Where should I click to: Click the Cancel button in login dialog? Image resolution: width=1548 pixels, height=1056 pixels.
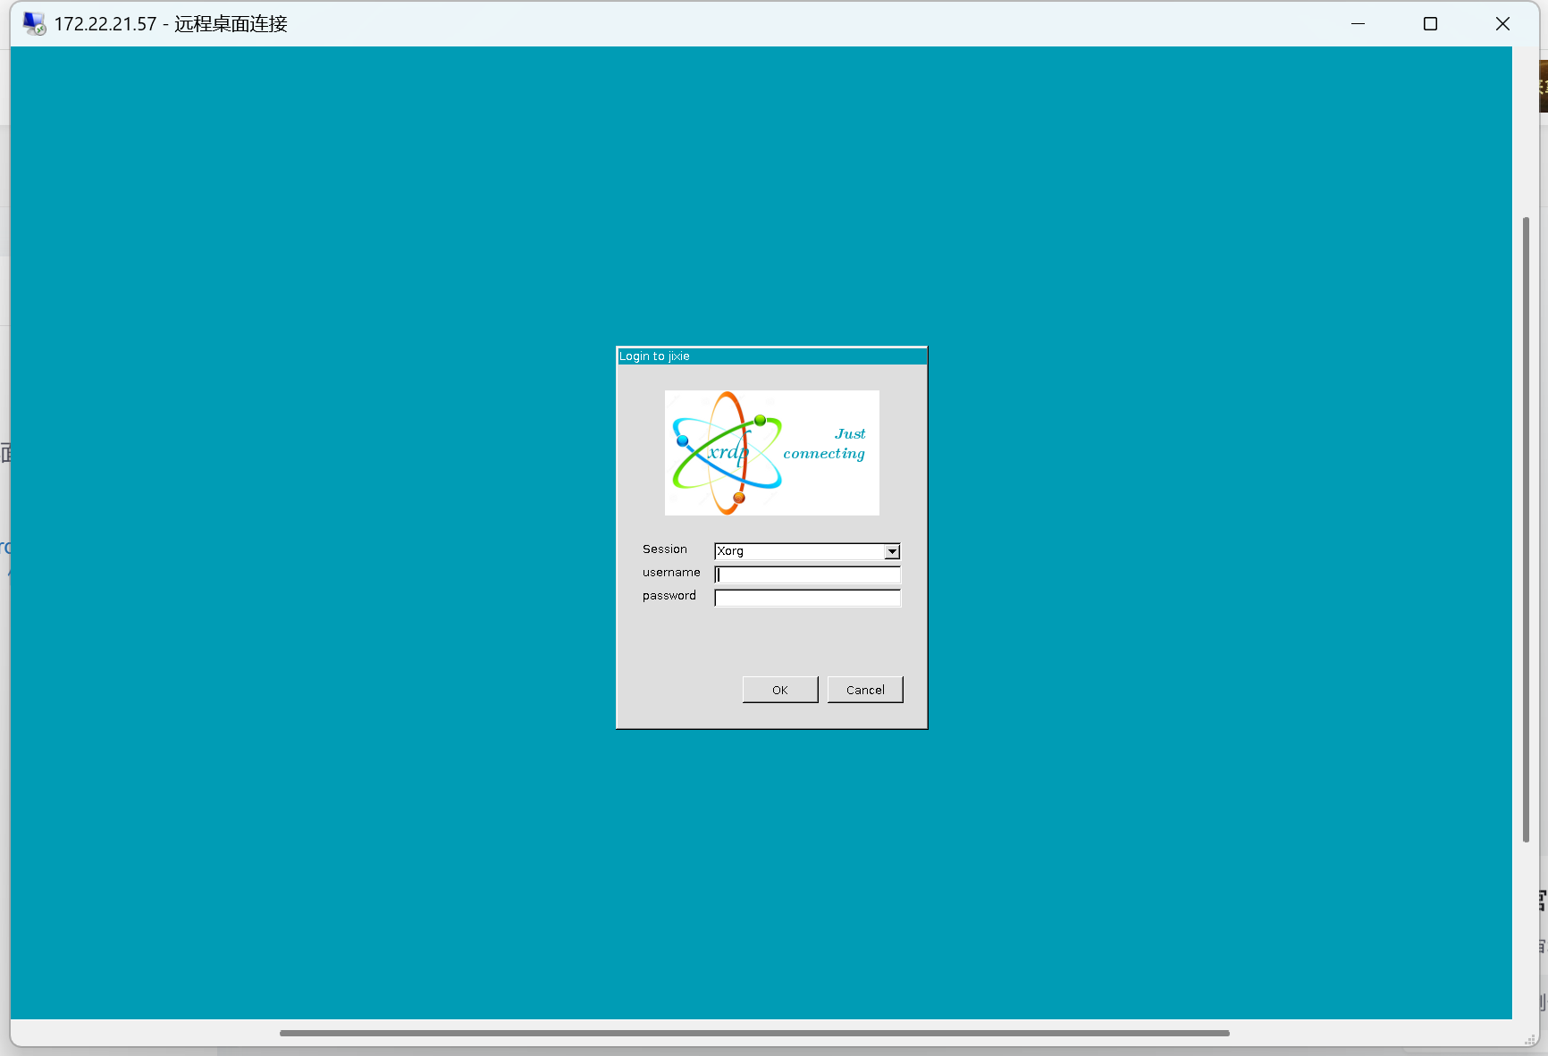point(865,690)
